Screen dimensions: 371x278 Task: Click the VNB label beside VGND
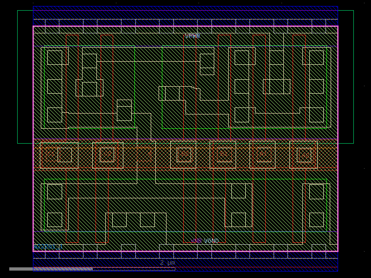pyautogui.click(x=196, y=240)
